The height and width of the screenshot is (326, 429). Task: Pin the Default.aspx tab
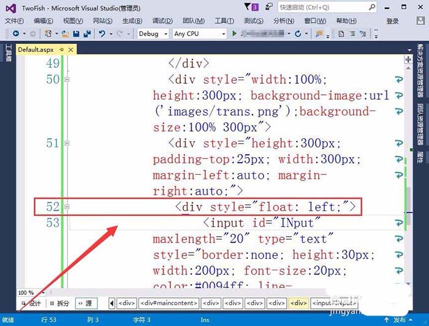coord(61,50)
